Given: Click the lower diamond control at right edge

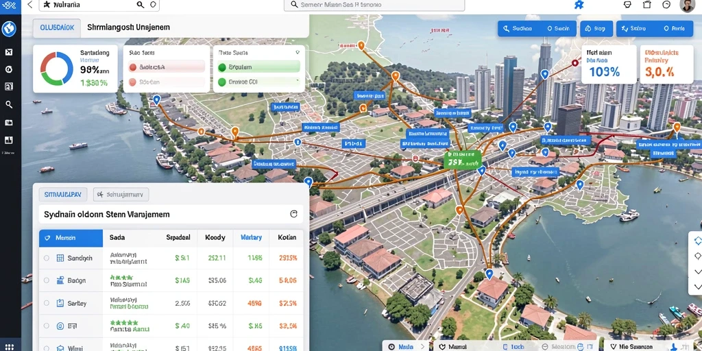Looking at the screenshot, I should tap(697, 256).
